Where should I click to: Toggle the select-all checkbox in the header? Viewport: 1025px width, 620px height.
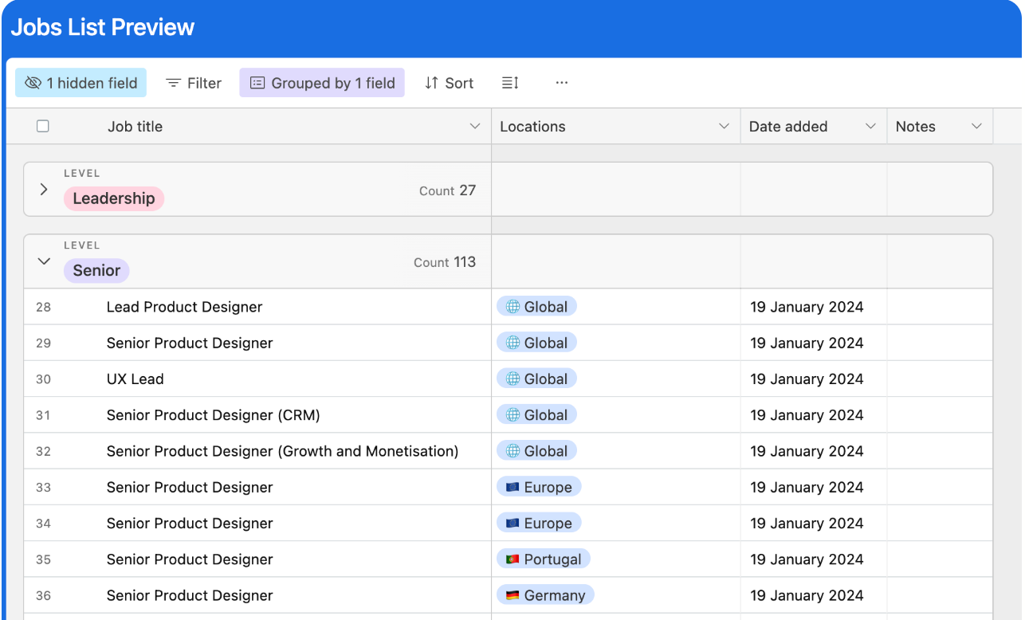(42, 126)
